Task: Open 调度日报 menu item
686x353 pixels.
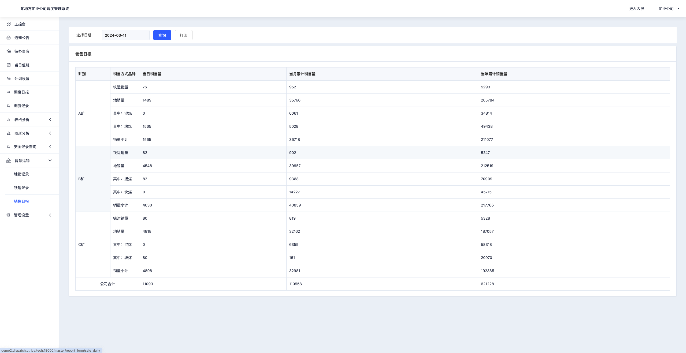Action: click(x=29, y=92)
